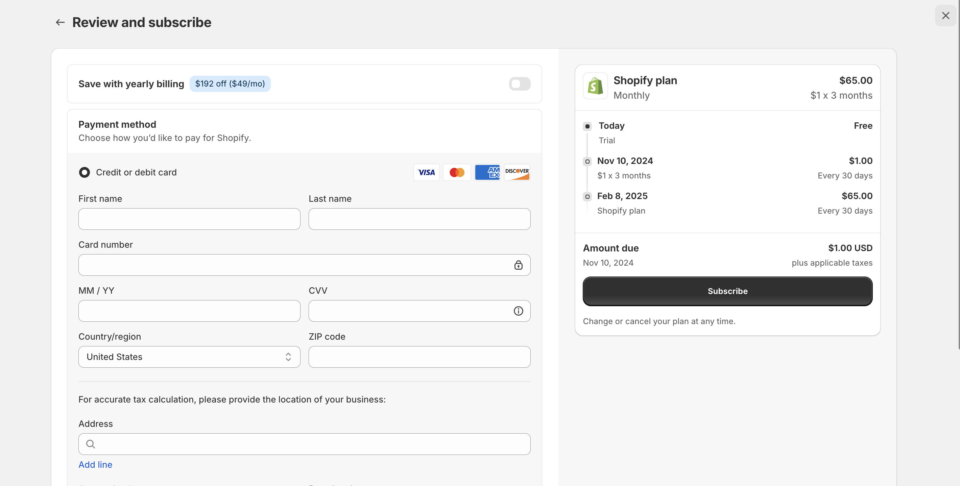Click the Visa card logo

426,172
